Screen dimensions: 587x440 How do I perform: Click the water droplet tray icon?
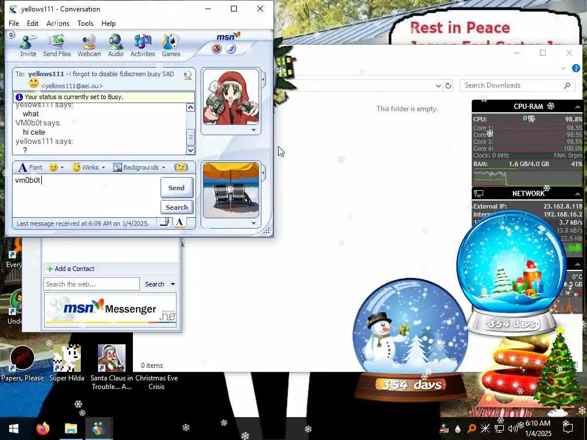(x=458, y=429)
